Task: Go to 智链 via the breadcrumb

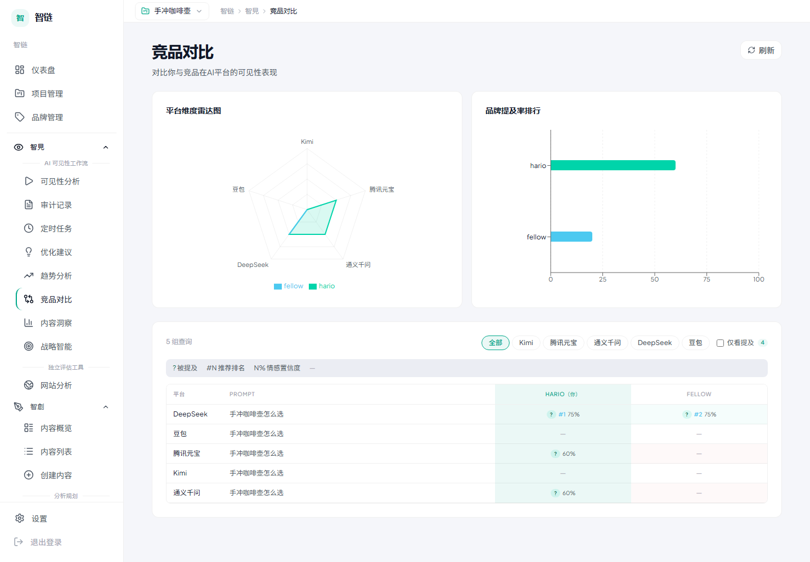Action: coord(227,11)
